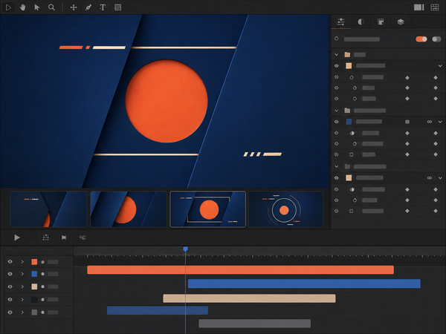Hide the orange swatch timeline track
446x334 pixels.
[10, 261]
